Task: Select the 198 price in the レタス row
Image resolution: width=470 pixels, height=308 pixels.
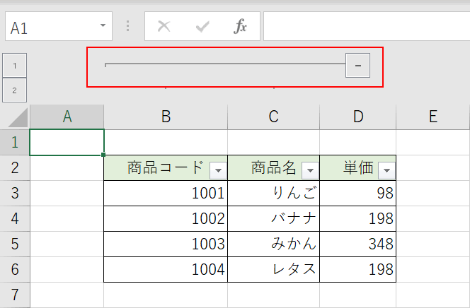Action: (x=358, y=269)
